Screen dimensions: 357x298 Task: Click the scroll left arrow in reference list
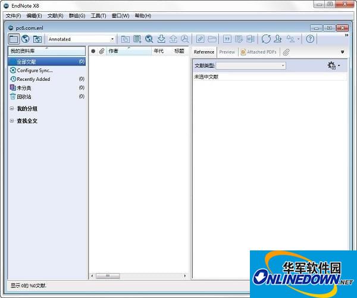click(x=92, y=276)
